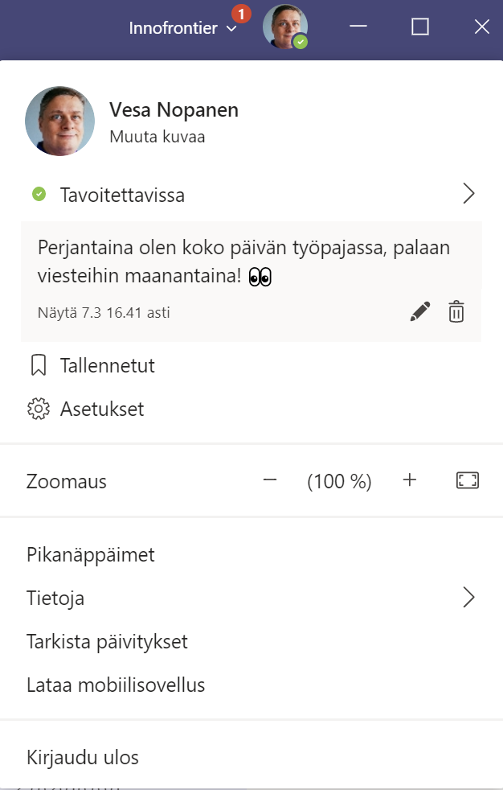Click the green Tavoitettavissa status dot
This screenshot has height=790, width=503.
click(x=39, y=194)
